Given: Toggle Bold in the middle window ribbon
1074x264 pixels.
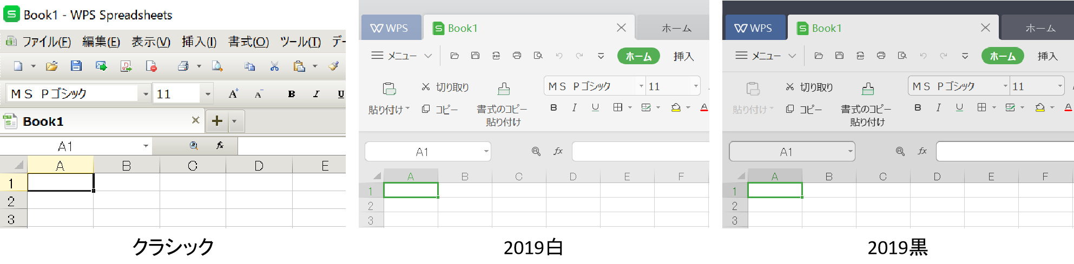Looking at the screenshot, I should pos(554,107).
